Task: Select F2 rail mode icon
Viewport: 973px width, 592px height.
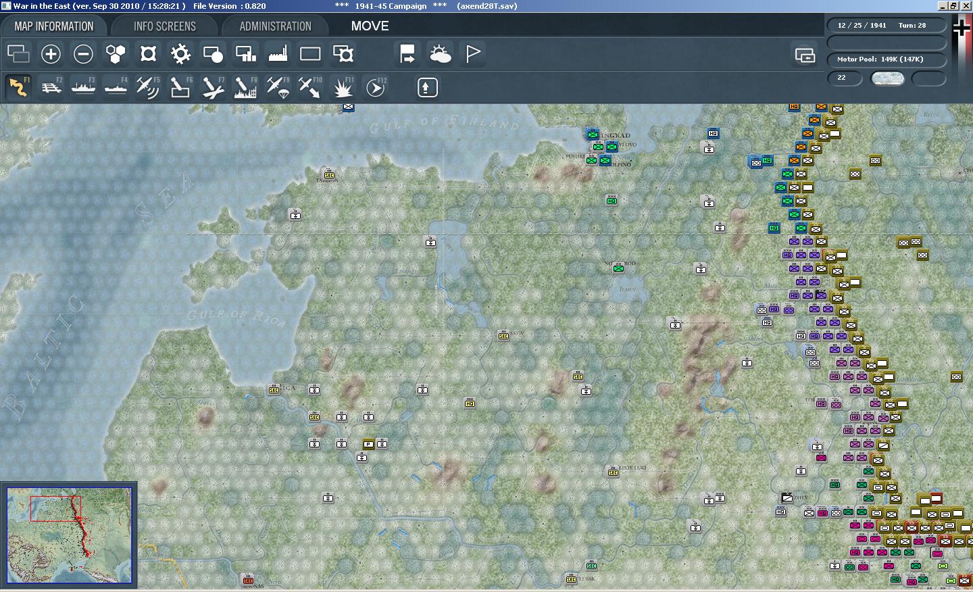Action: [x=51, y=87]
